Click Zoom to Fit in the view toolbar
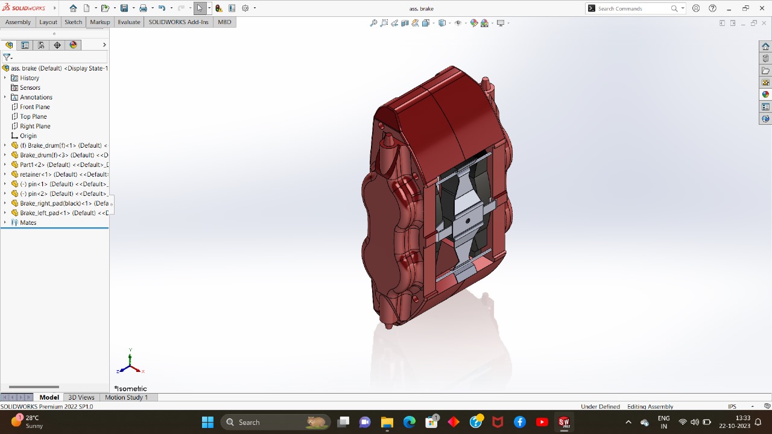This screenshot has height=434, width=772. pos(374,23)
